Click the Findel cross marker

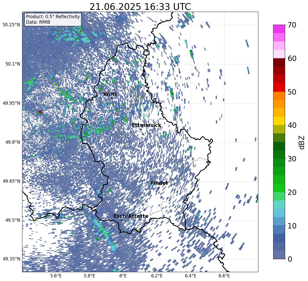(159, 188)
